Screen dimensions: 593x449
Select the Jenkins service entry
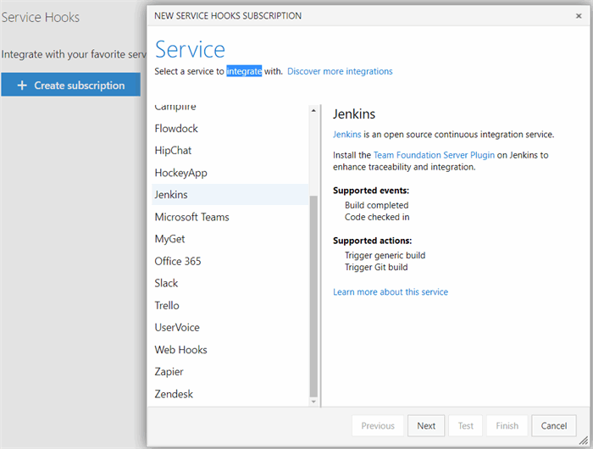(x=171, y=195)
